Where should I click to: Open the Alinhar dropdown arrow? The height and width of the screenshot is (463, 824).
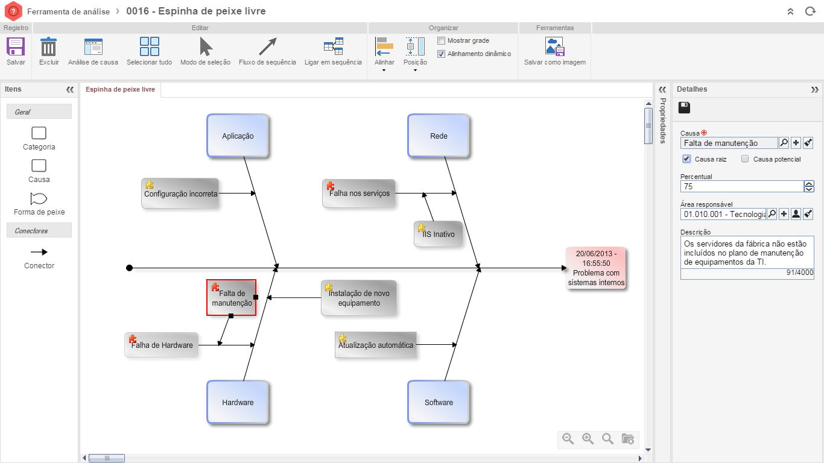(x=384, y=71)
